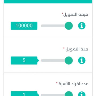Select the duration value box showing 5
Screen dimensions: 96x96
click(x=24, y=61)
